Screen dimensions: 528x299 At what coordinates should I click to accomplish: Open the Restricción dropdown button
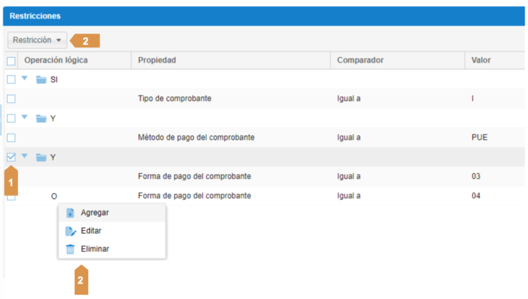[37, 41]
